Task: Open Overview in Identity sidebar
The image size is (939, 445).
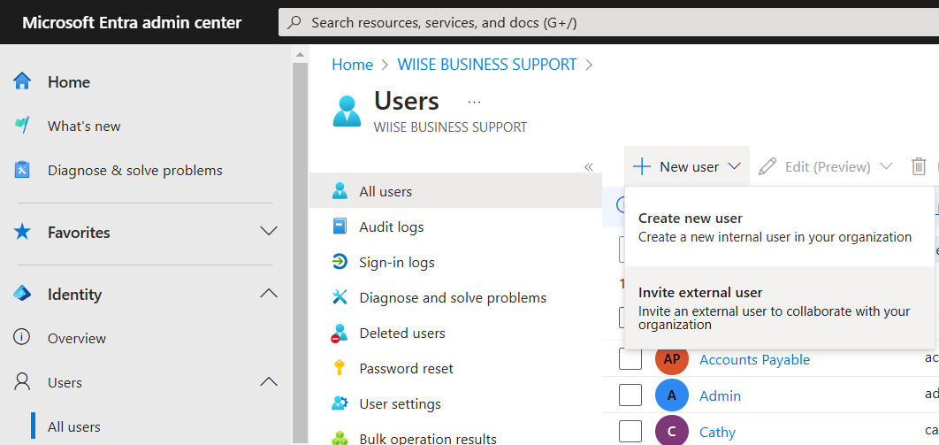Action: 77,338
